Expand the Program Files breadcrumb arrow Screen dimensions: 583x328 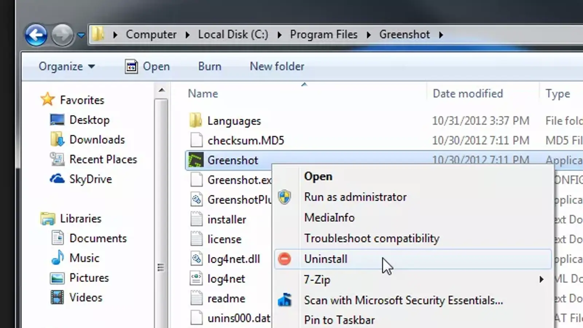[369, 35]
